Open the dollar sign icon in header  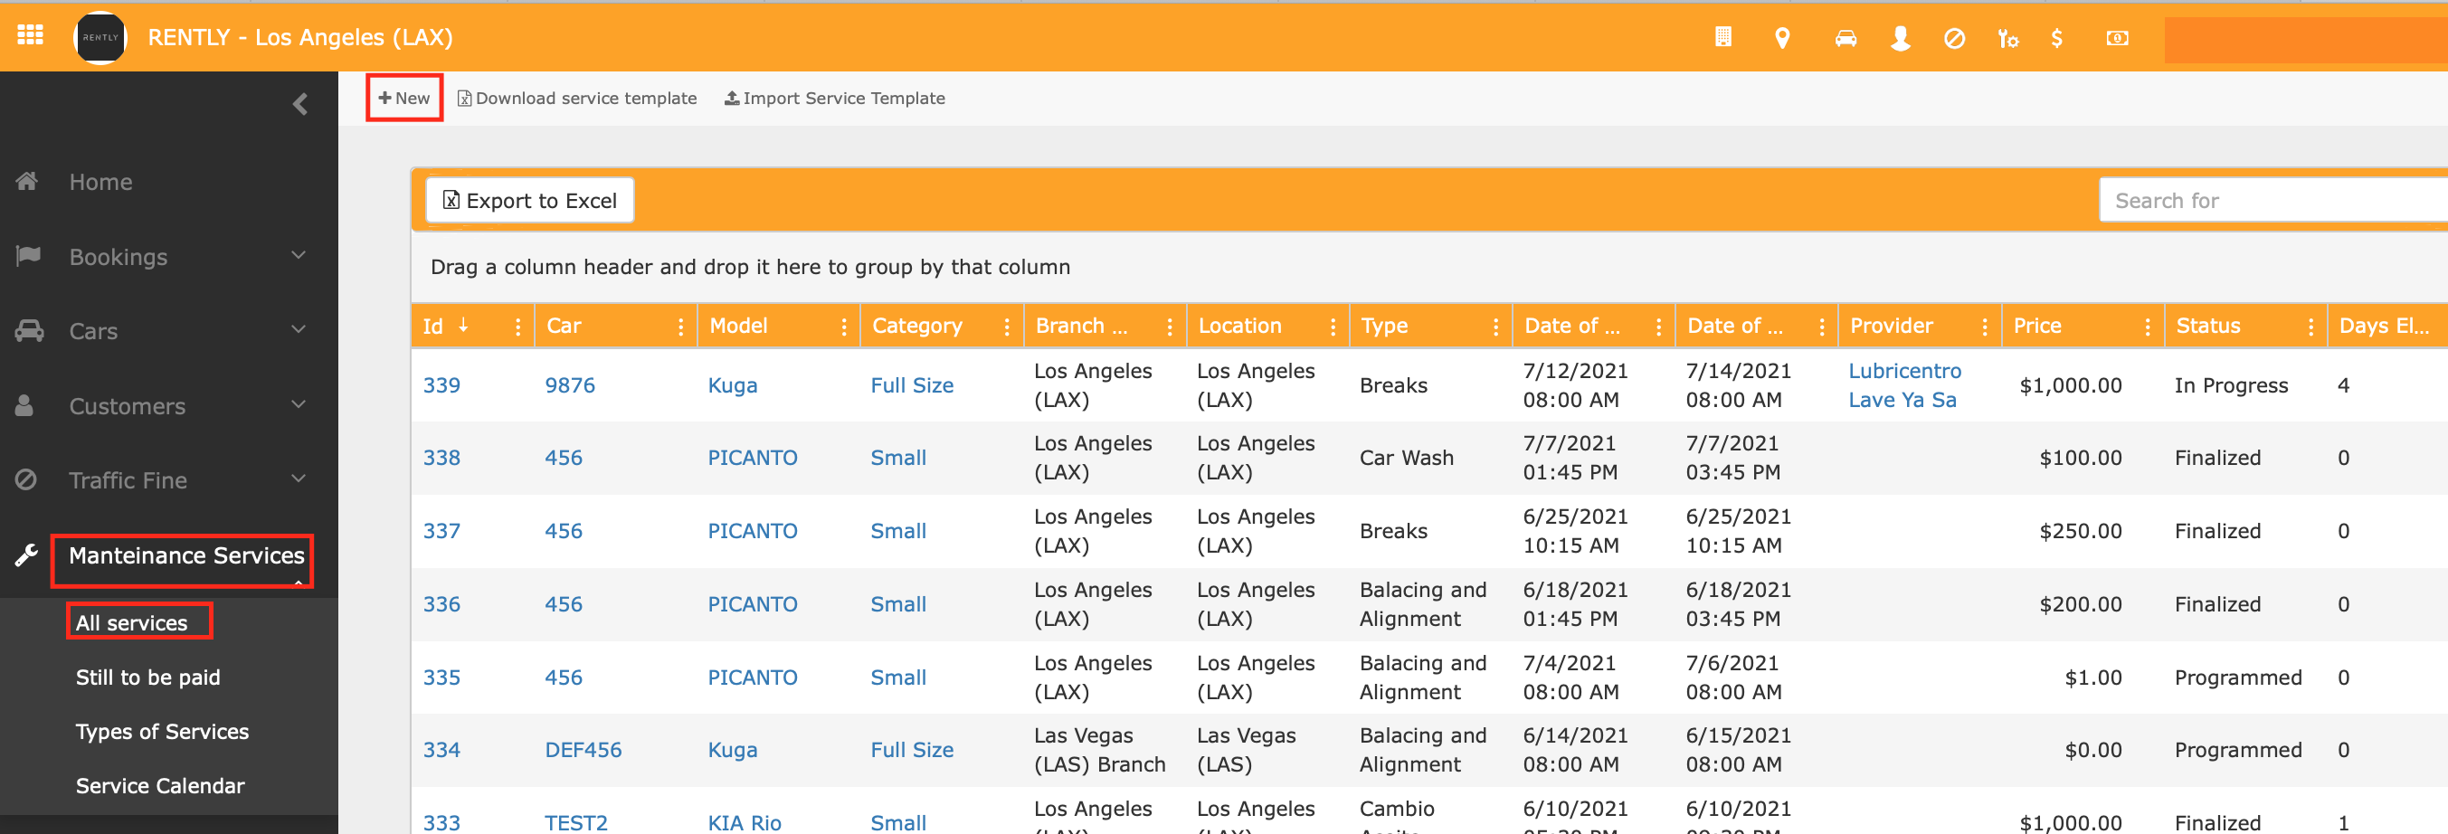(2056, 38)
